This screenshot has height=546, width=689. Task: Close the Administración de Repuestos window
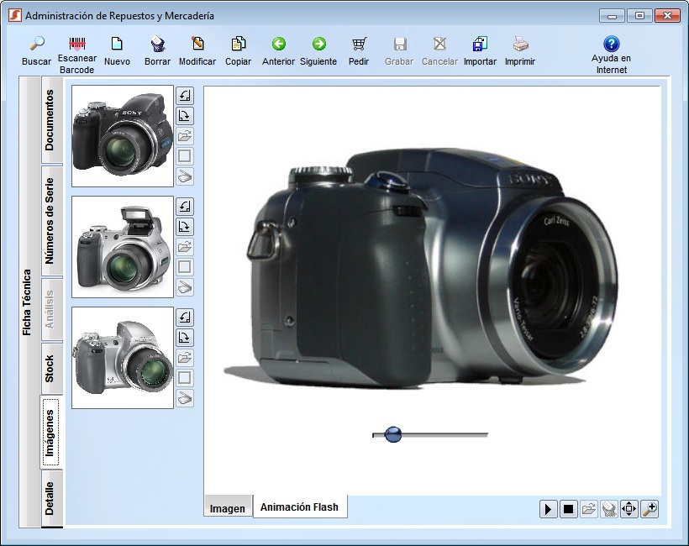(667, 16)
